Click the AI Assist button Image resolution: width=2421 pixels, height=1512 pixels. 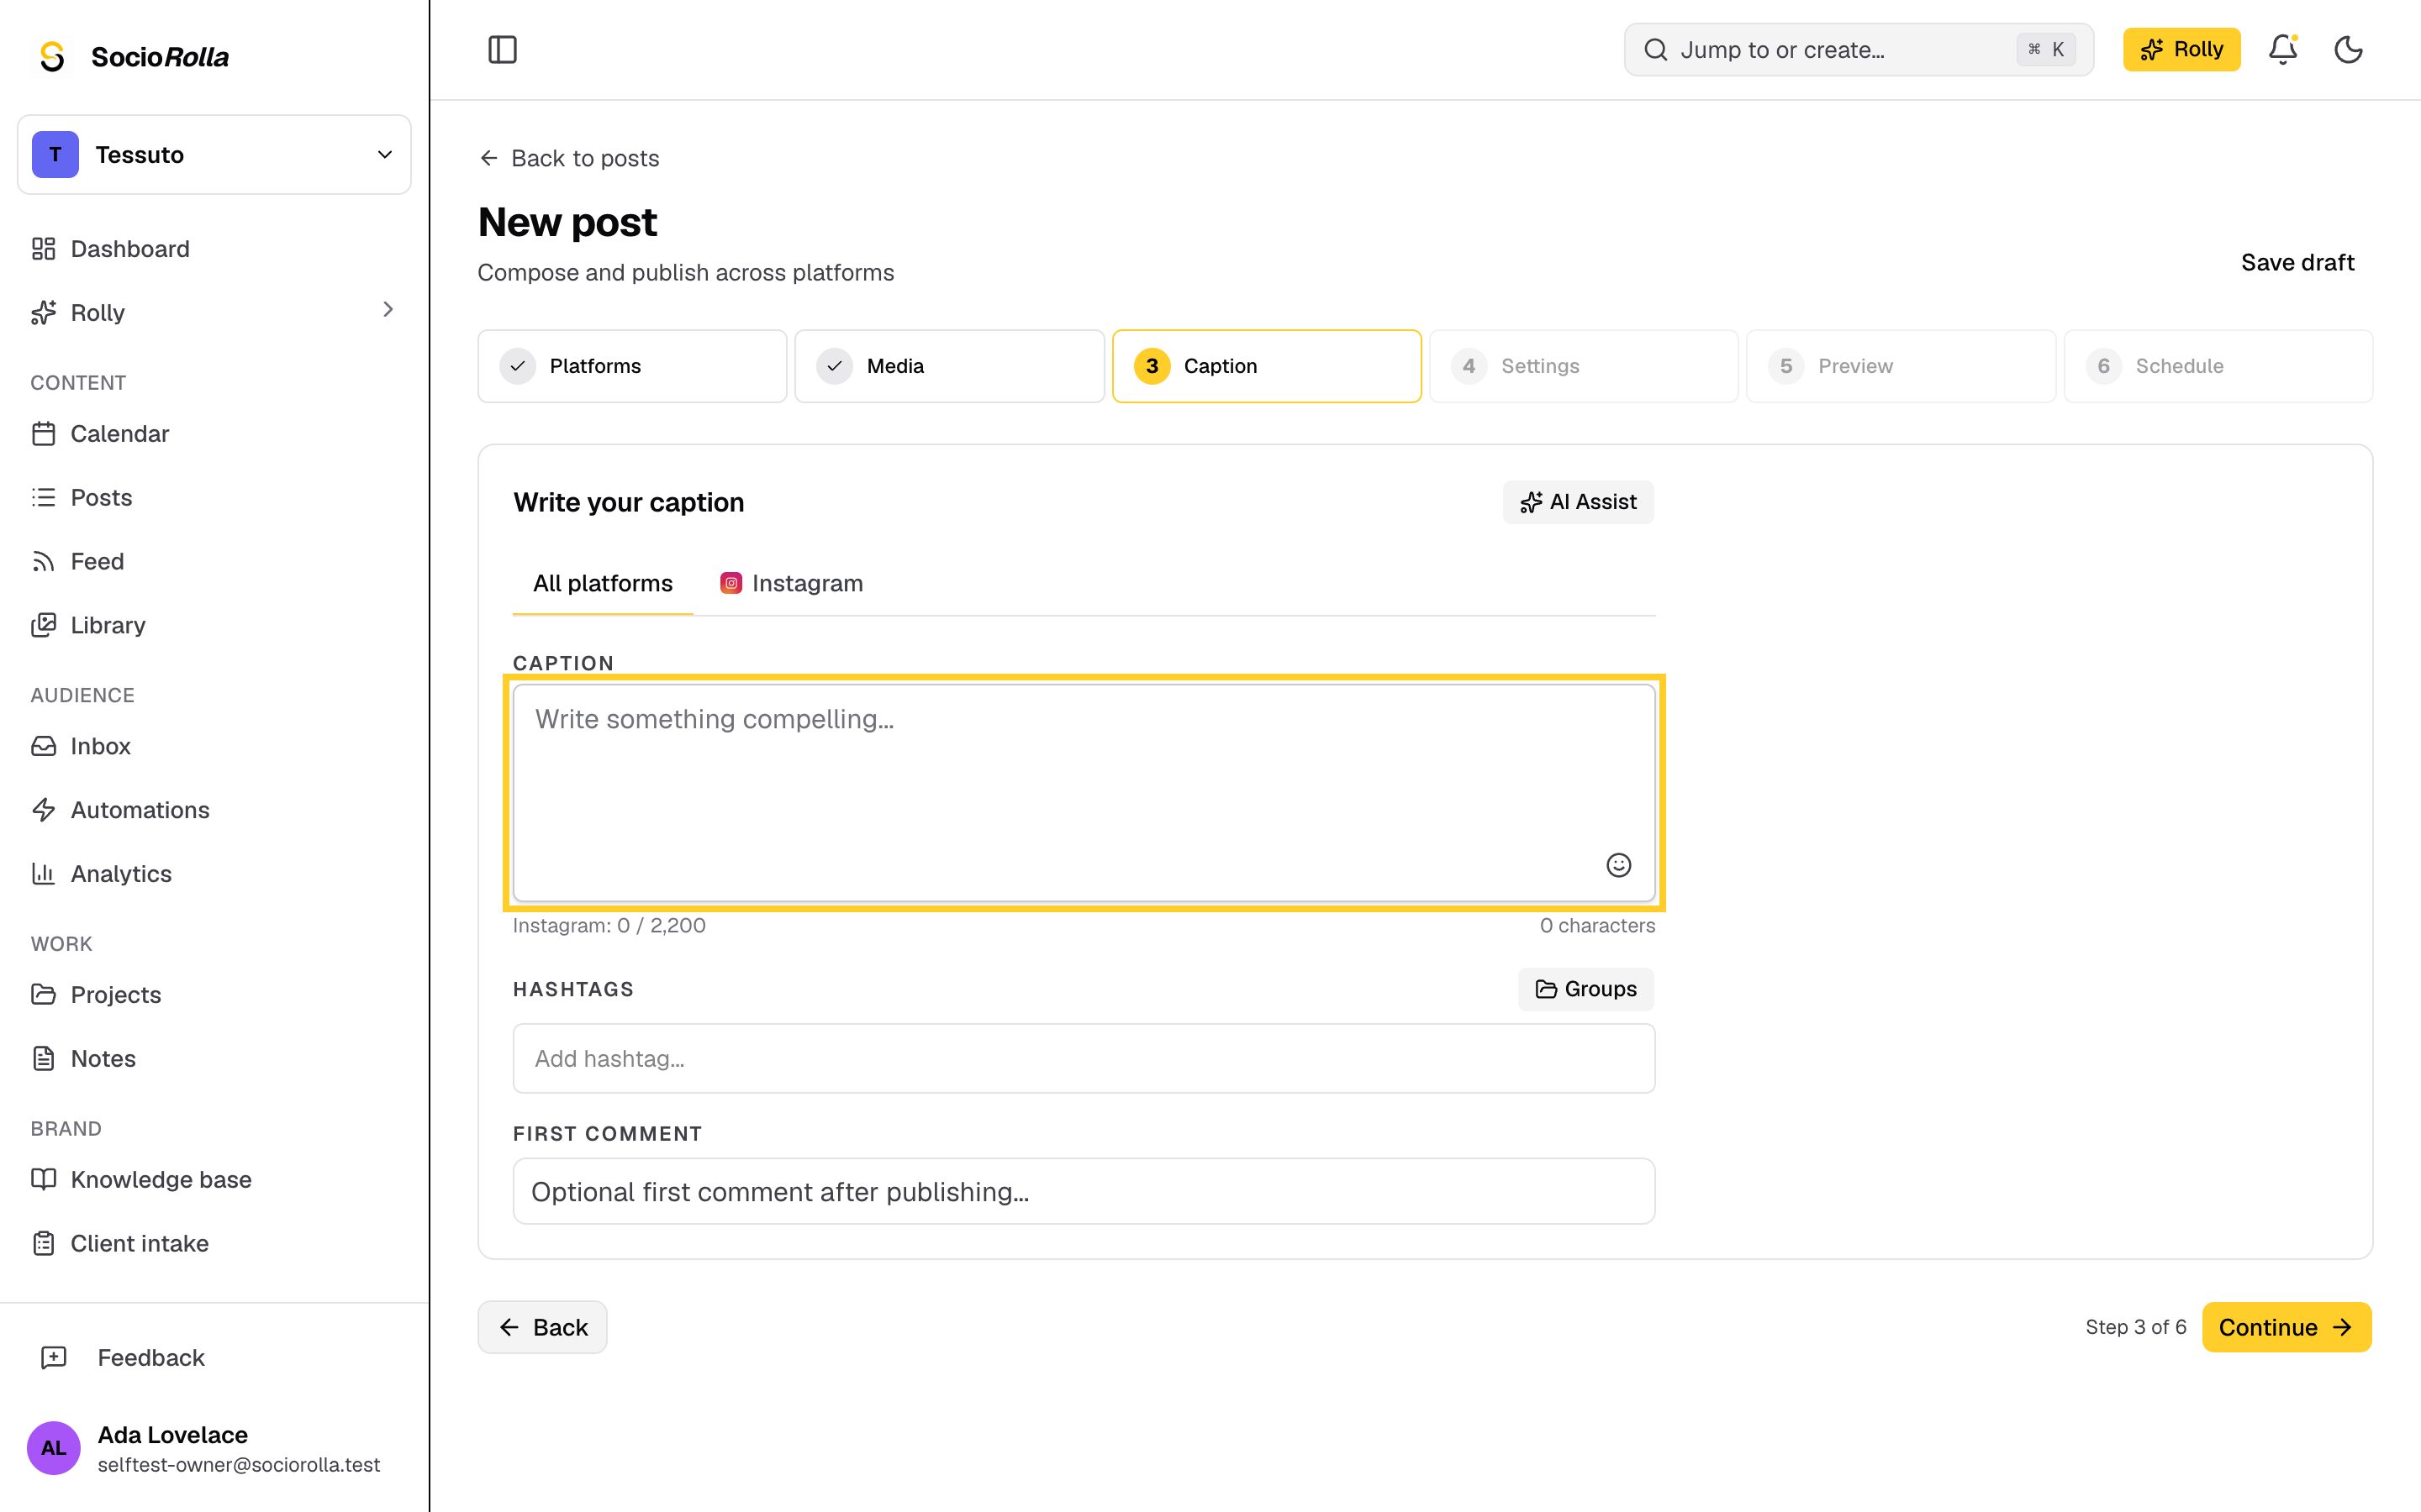click(x=1578, y=502)
